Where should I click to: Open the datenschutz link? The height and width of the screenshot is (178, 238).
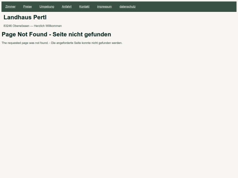127,7
